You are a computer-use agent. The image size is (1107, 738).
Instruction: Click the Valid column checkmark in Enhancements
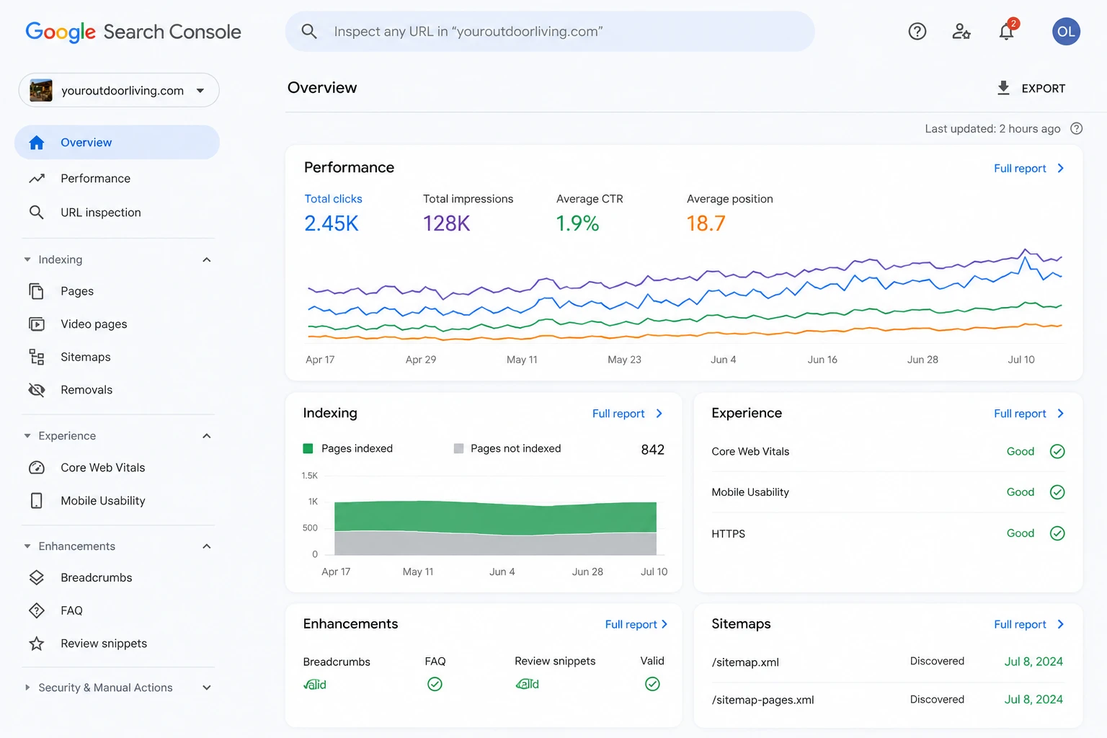(x=652, y=684)
